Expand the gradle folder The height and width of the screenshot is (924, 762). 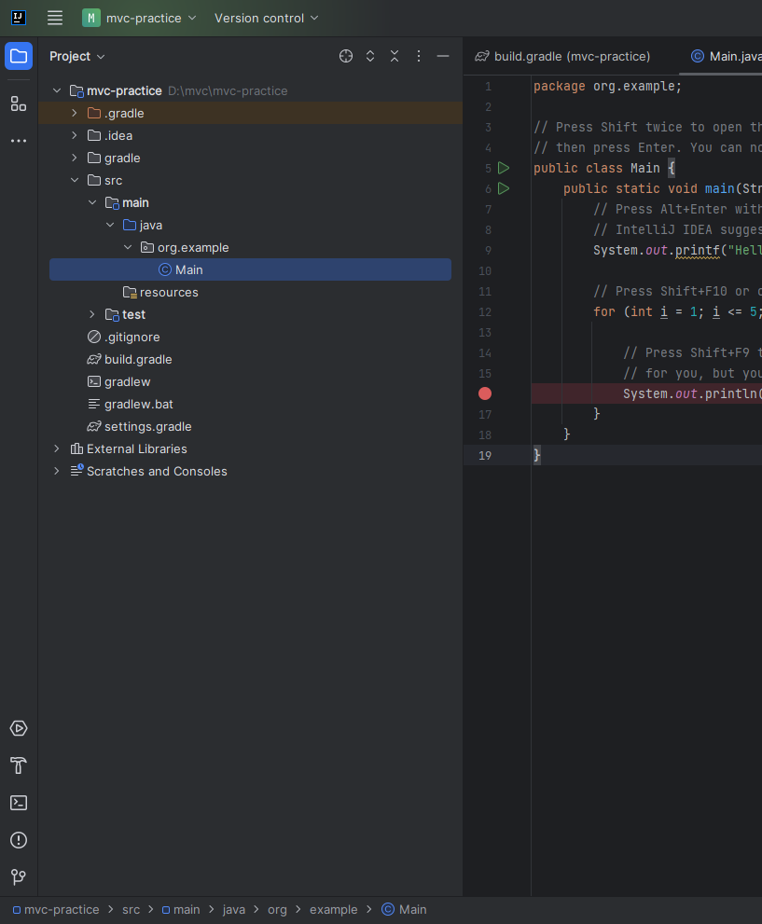coord(75,158)
